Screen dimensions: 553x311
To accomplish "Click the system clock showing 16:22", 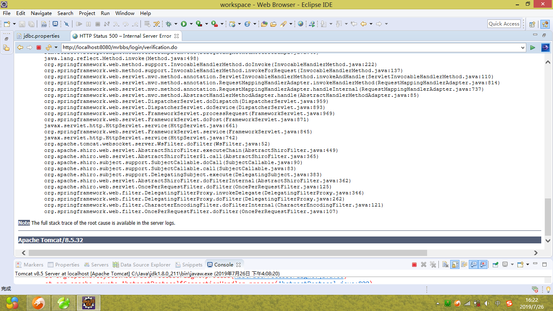I will [x=532, y=300].
